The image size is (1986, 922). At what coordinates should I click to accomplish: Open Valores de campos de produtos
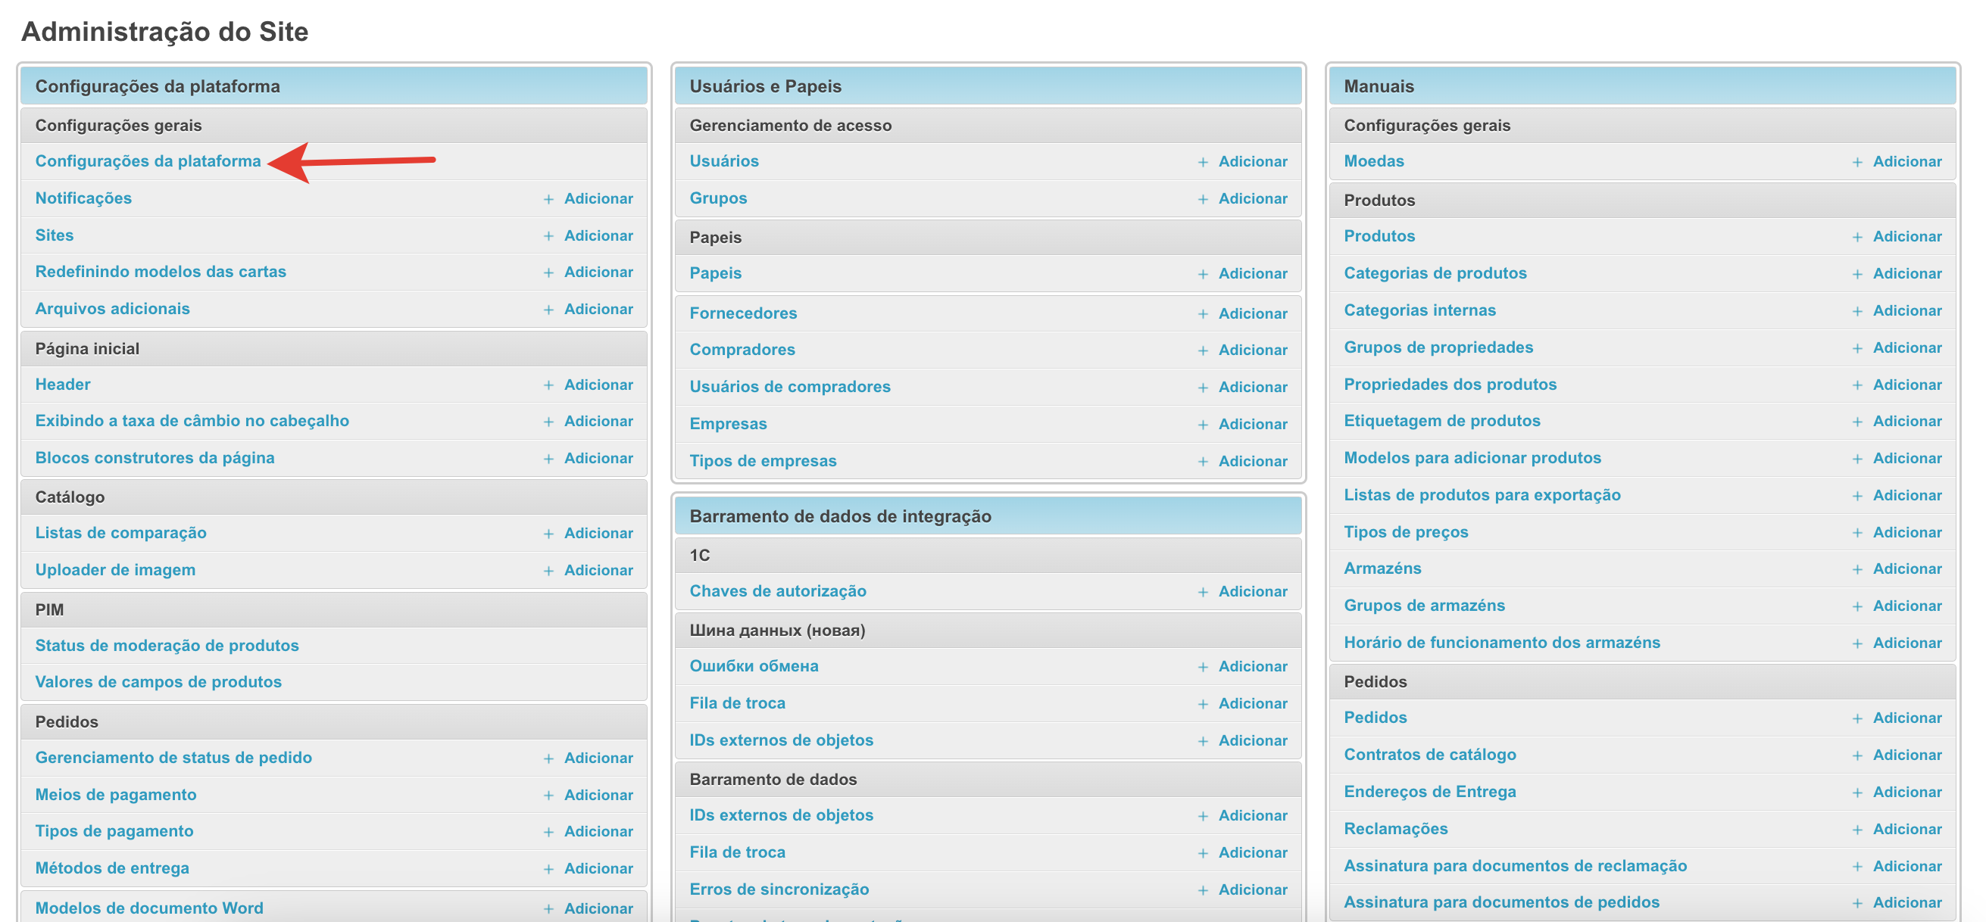(x=158, y=682)
